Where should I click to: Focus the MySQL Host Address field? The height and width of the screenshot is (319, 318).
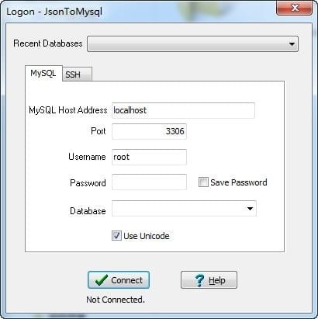click(183, 110)
